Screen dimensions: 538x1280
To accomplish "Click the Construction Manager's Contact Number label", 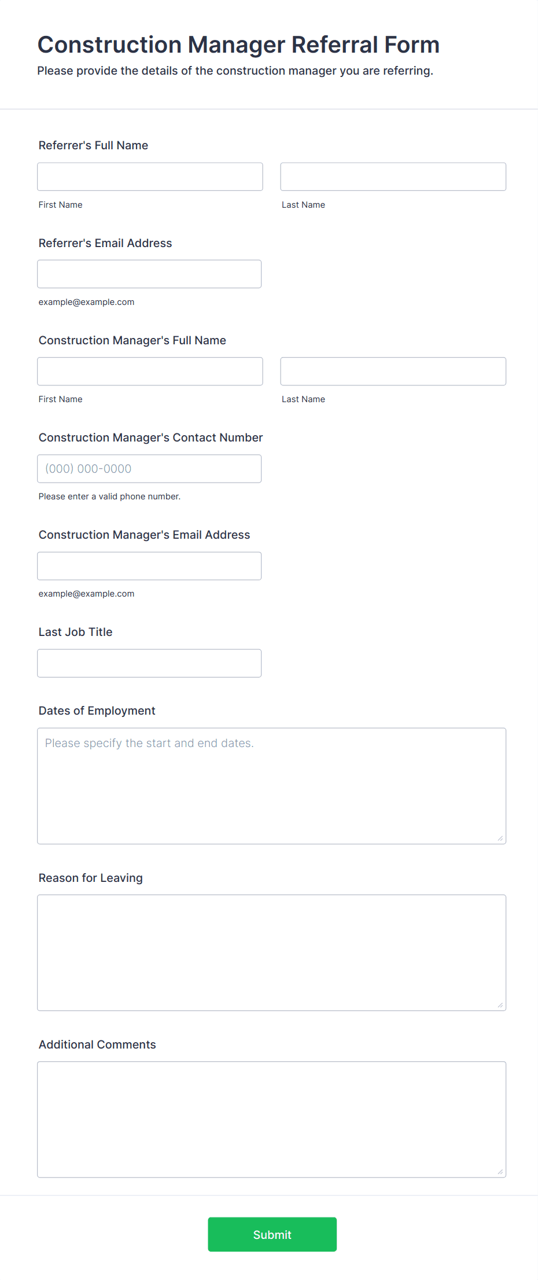I will [x=150, y=437].
